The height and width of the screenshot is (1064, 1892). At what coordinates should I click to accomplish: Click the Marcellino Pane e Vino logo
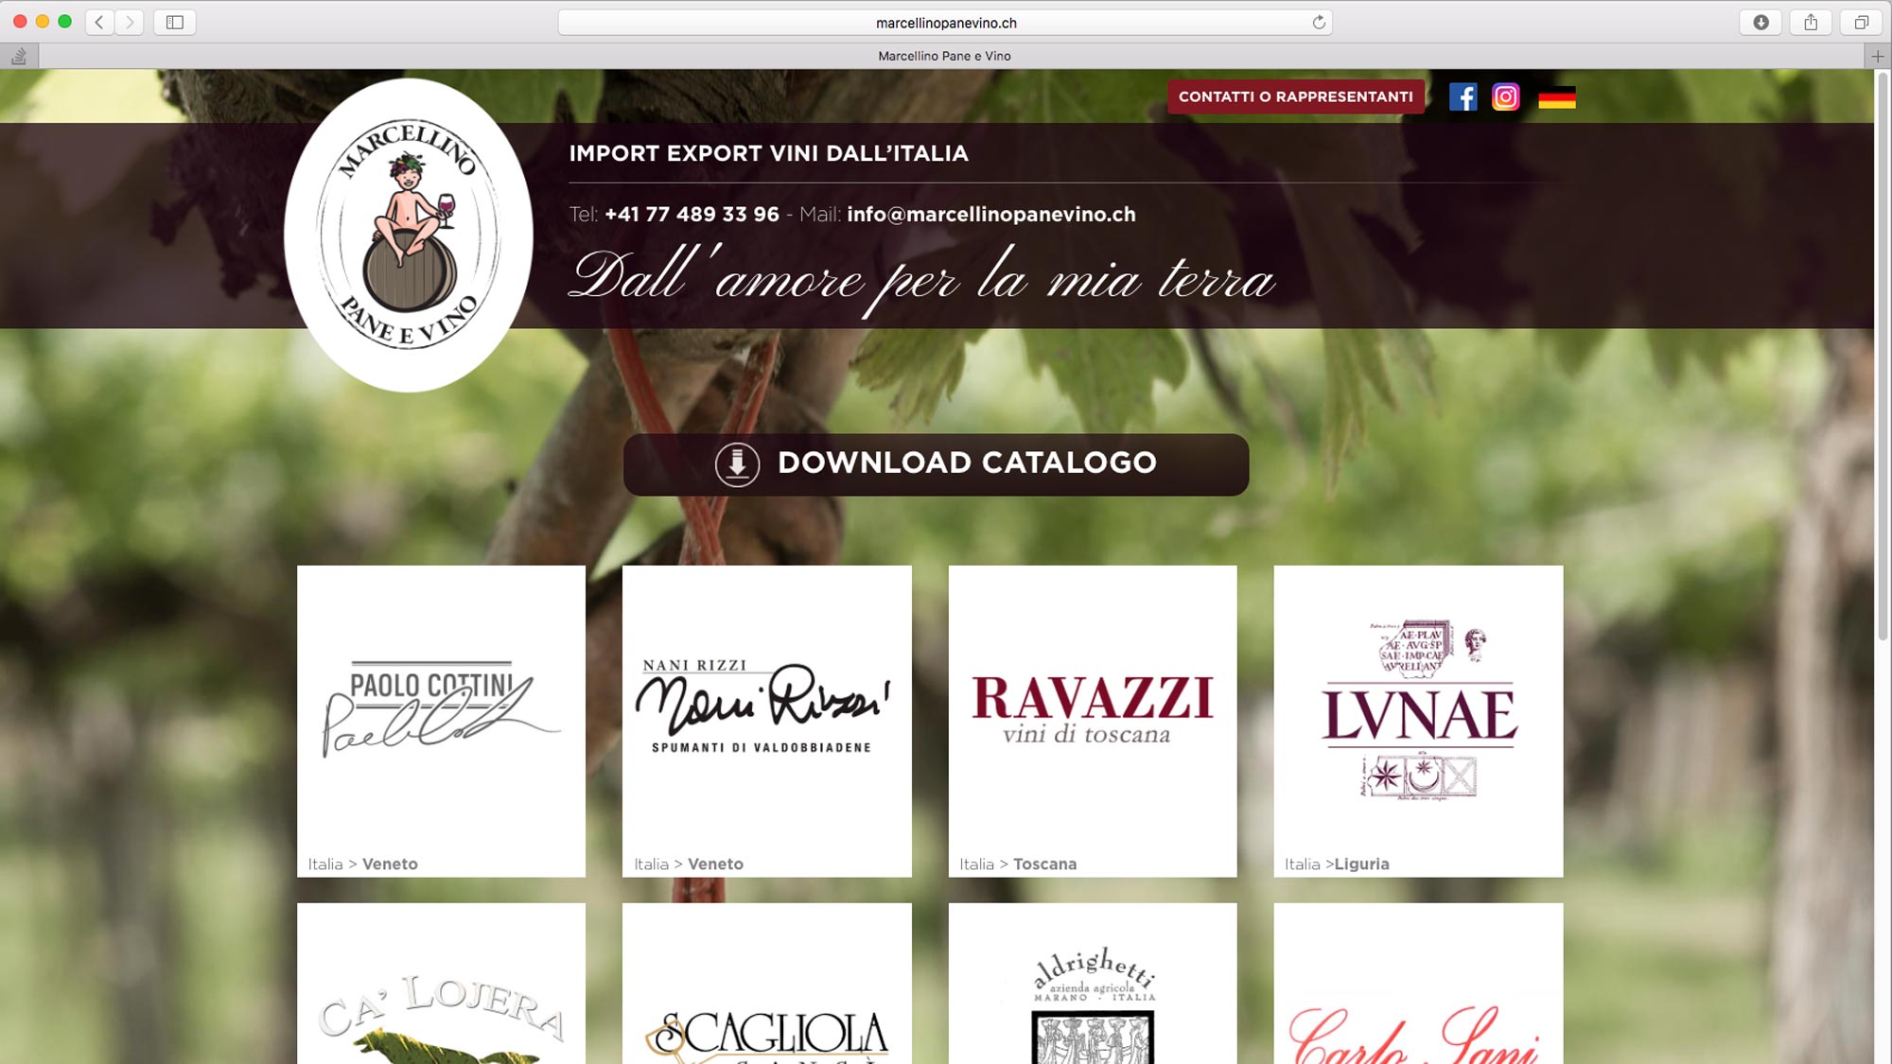[x=409, y=236]
